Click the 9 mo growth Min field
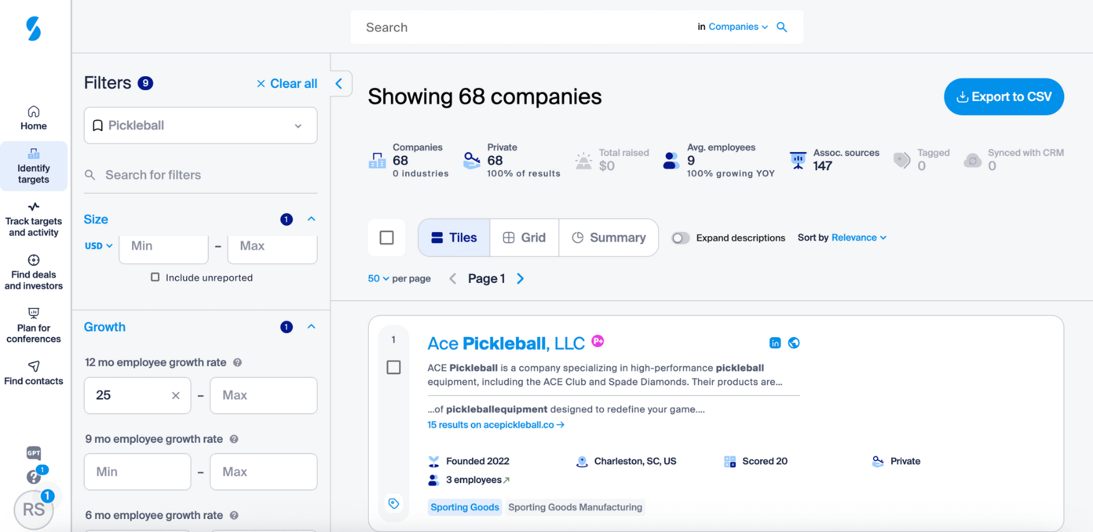Screen dimensions: 1093x532 point(137,471)
